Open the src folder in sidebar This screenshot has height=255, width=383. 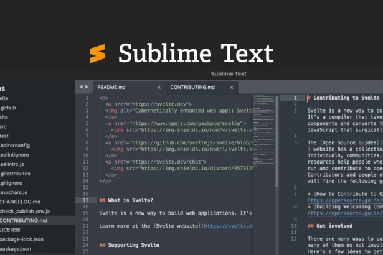tap(3, 127)
